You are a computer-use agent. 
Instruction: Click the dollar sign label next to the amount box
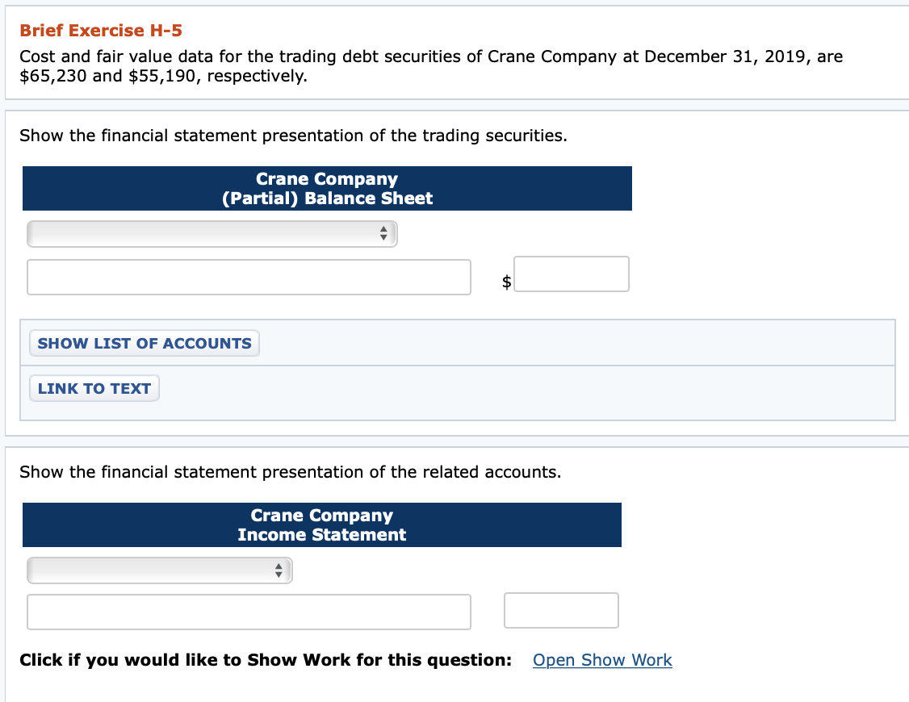click(x=505, y=282)
